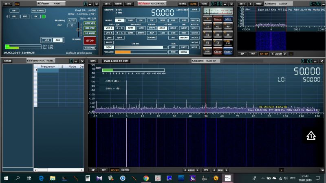Show hidden tray icons chevron
Viewport: 326px width, 183px height.
click(x=263, y=178)
